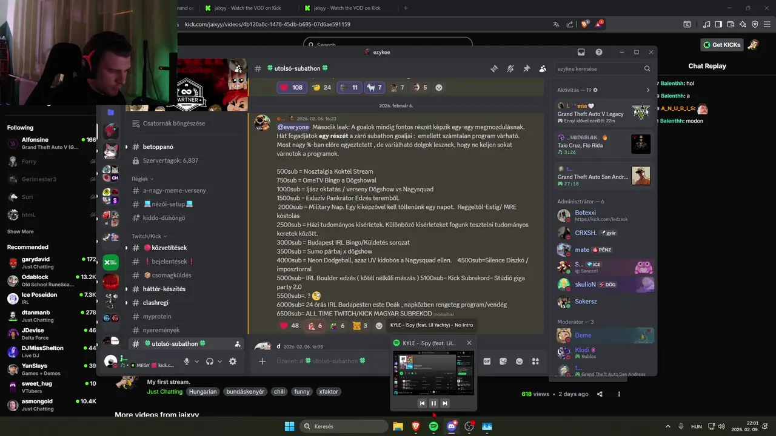Open the háttér-készítés channel
Screen dimensions: 776x436
[x=185, y=289]
